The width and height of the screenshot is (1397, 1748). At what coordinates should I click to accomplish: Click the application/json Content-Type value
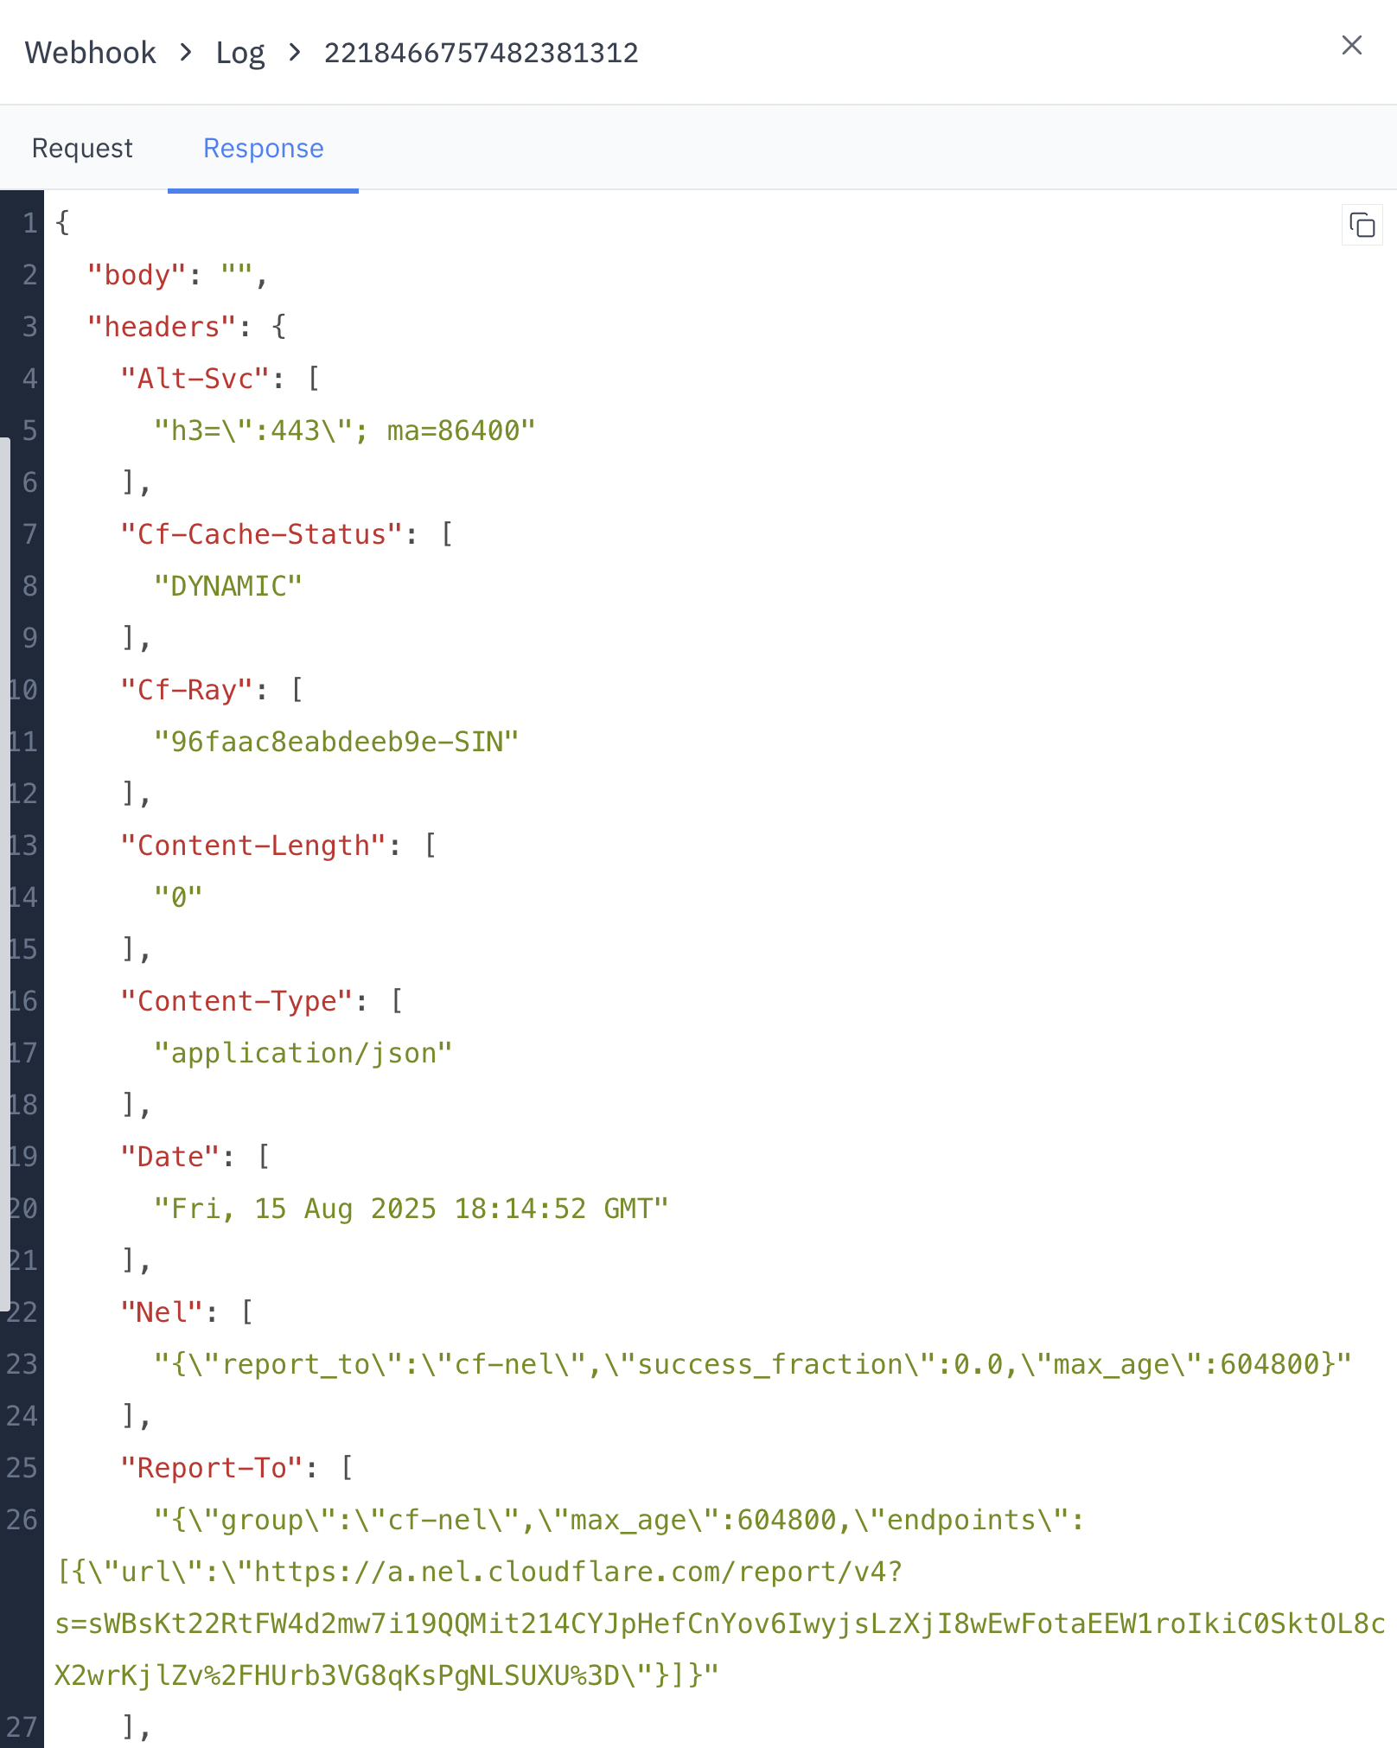pyautogui.click(x=303, y=1052)
